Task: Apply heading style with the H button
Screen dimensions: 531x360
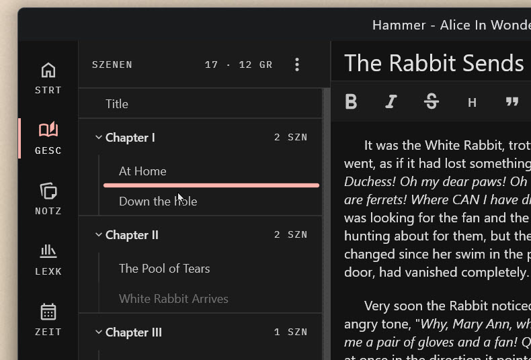Action: [x=472, y=102]
